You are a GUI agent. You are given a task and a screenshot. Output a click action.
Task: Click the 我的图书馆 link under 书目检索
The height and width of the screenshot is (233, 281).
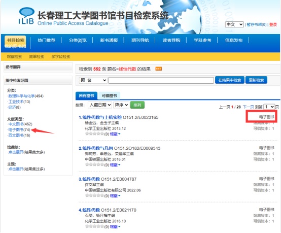(x=15, y=47)
